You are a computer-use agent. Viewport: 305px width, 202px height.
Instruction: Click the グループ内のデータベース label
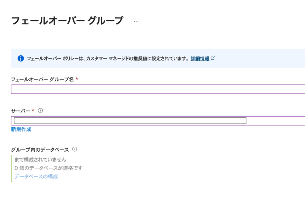tap(40, 150)
